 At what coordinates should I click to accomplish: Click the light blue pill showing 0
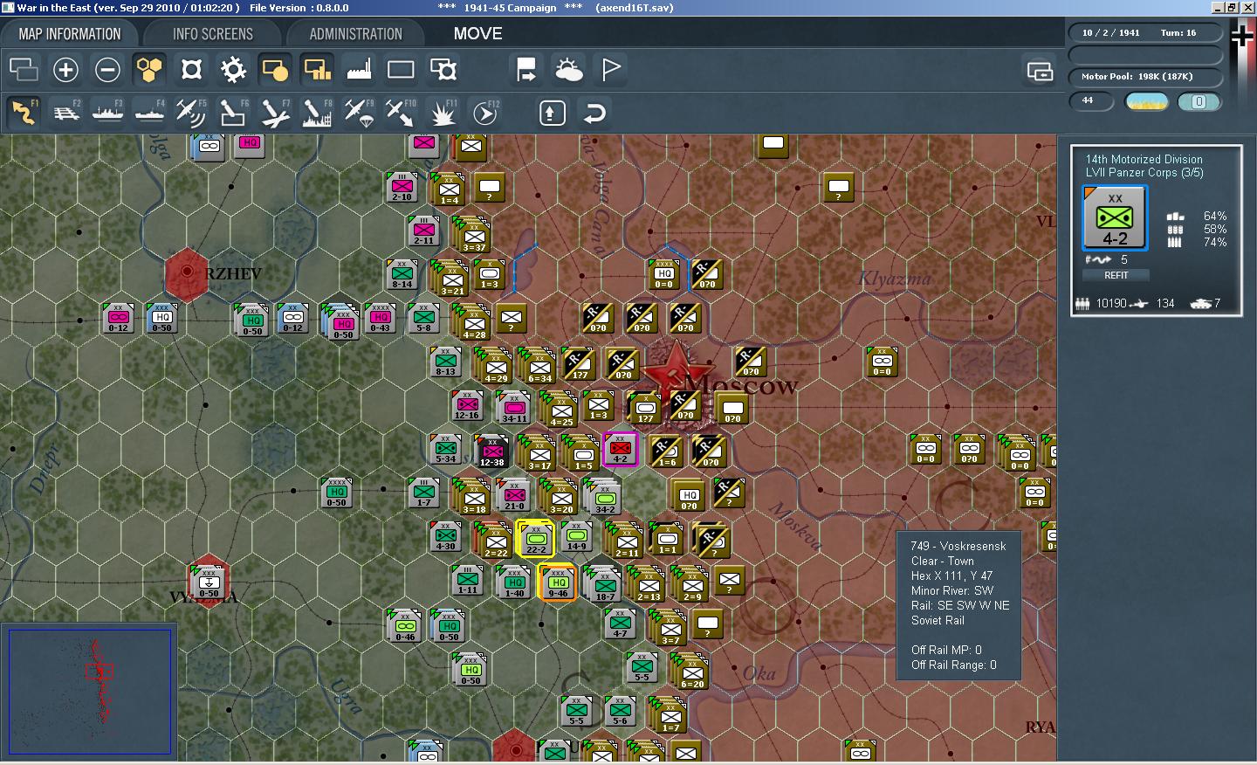pos(1199,102)
